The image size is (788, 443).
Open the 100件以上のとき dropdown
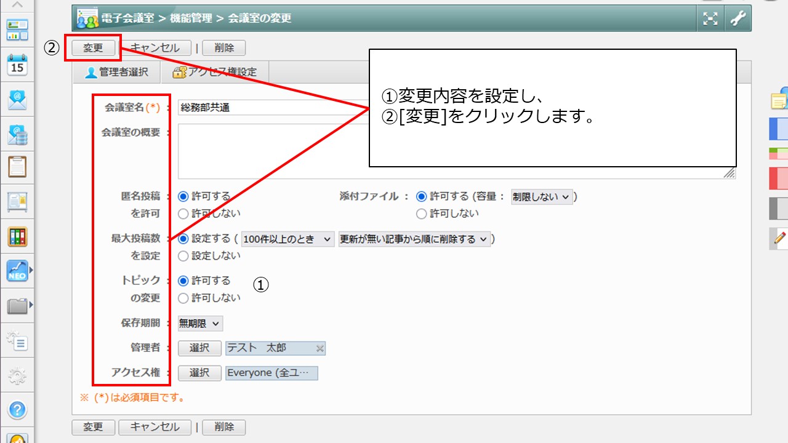(x=287, y=239)
